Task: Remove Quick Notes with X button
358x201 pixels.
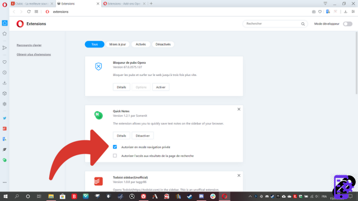Action: (239, 109)
